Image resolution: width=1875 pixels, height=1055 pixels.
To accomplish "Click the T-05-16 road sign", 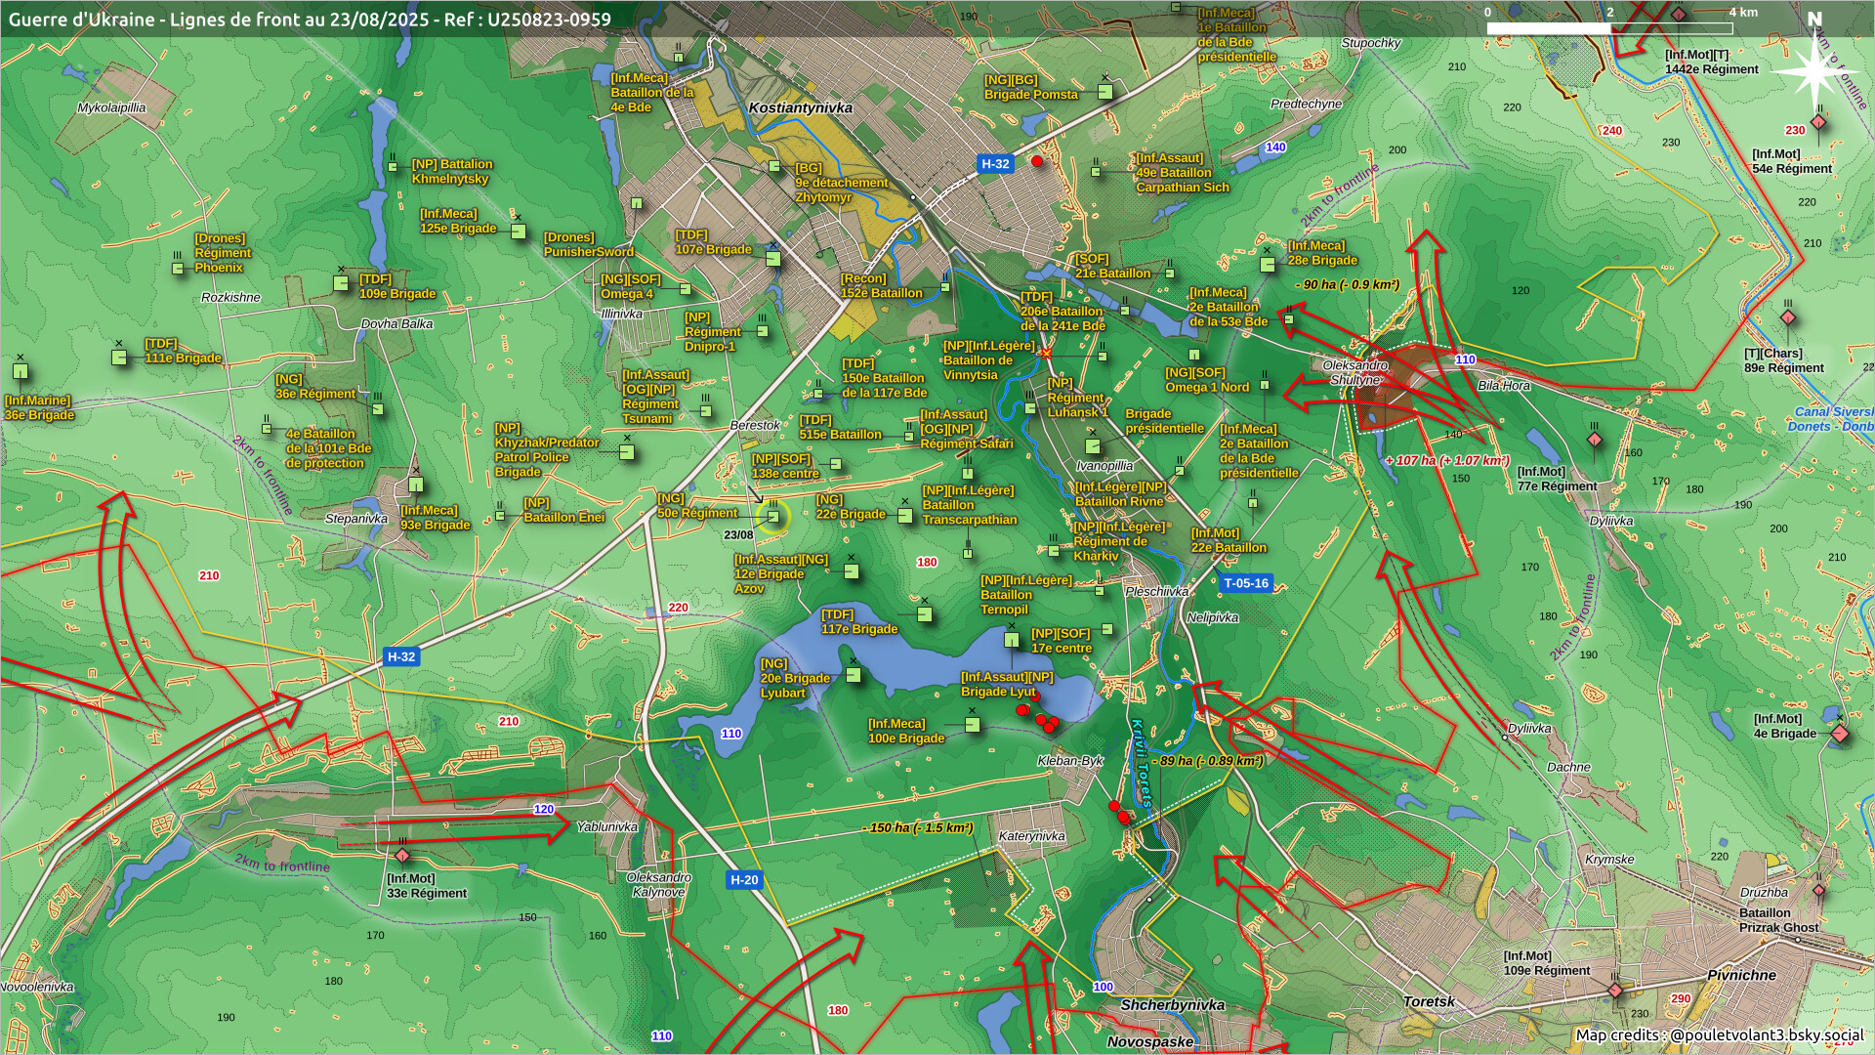I will pyautogui.click(x=1245, y=583).
